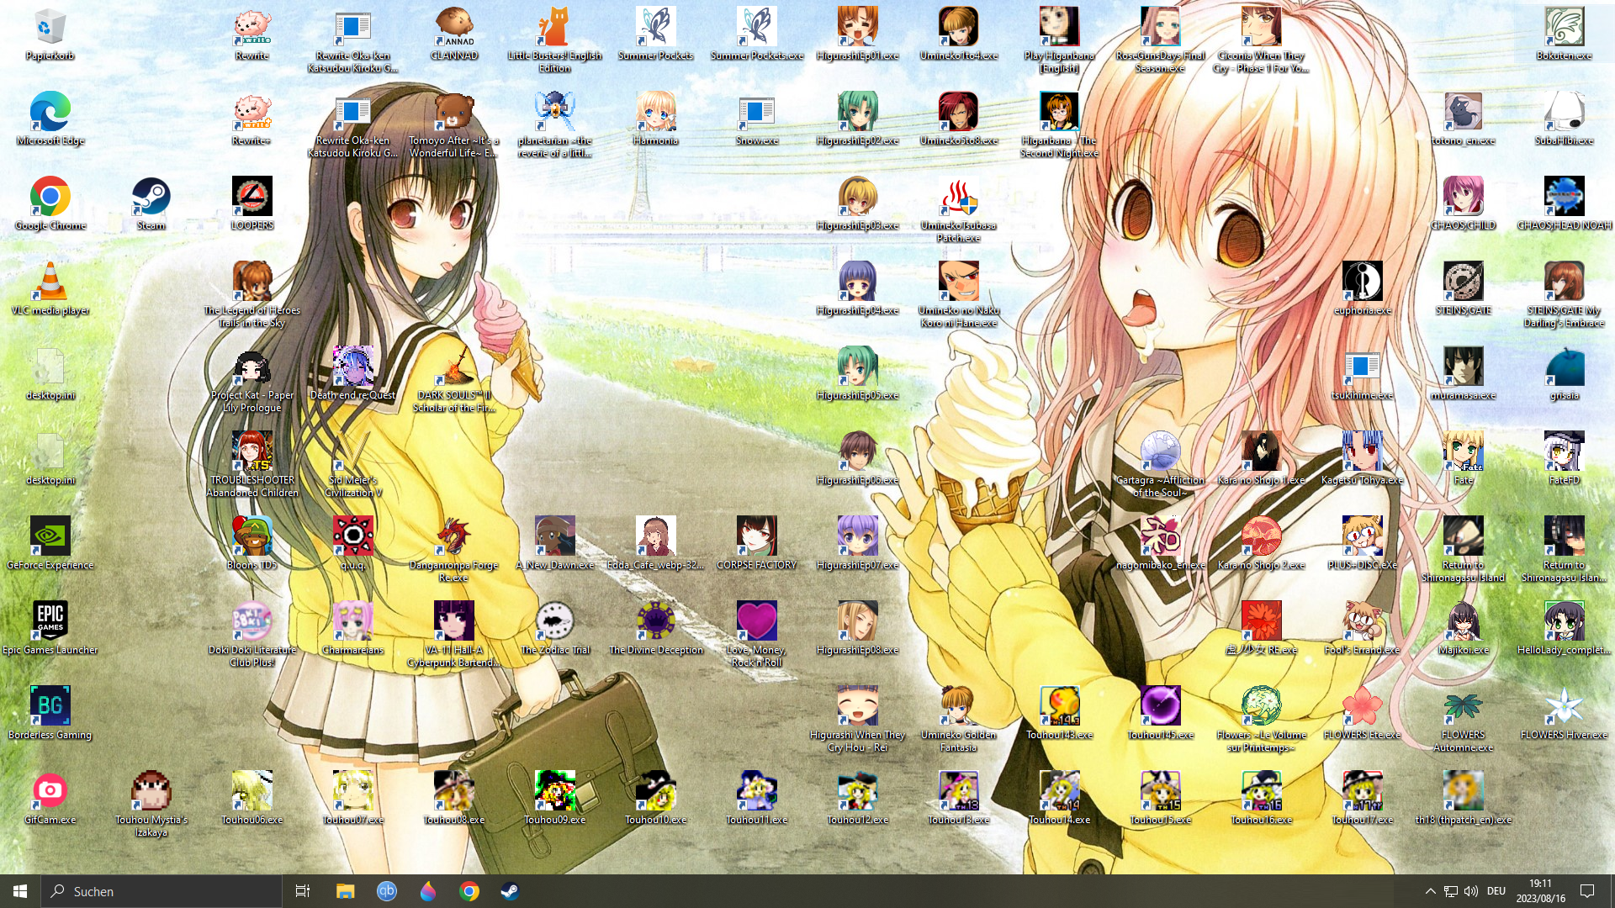The image size is (1615, 908).
Task: Open Love, Money, Rock'n'Roll icon
Action: click(756, 634)
